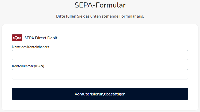This screenshot has height=112, width=200.
Task: Click the SEPA-Formular page heading
Action: [x=100, y=5]
